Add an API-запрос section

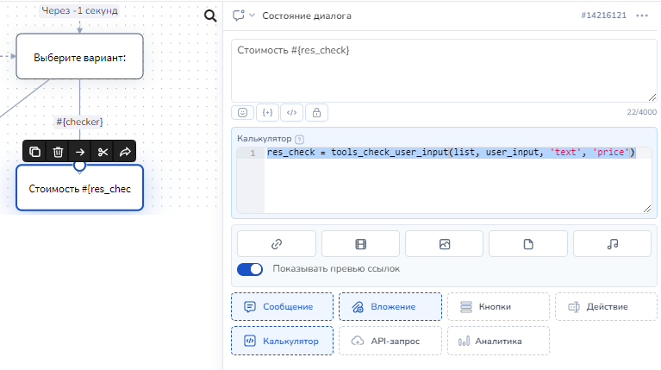tap(390, 341)
